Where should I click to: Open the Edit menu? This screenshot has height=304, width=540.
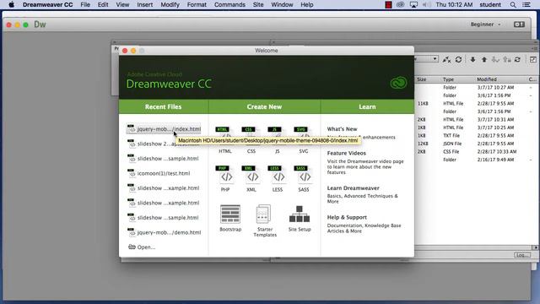103,5
